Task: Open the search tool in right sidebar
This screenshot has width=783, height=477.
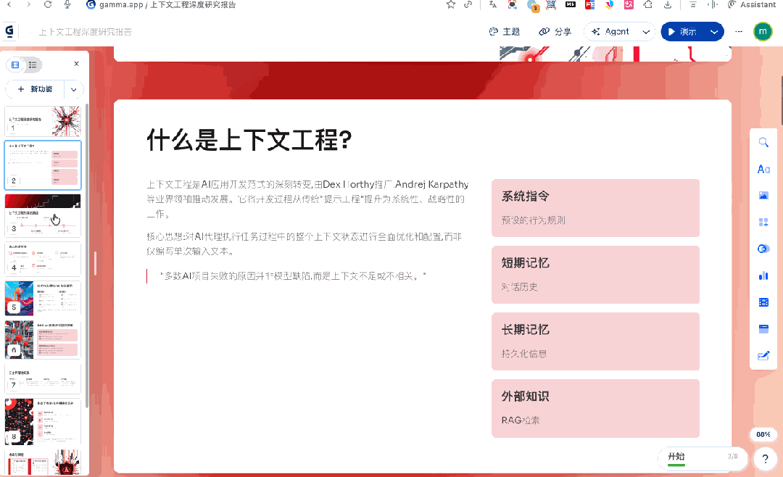Action: click(x=763, y=143)
